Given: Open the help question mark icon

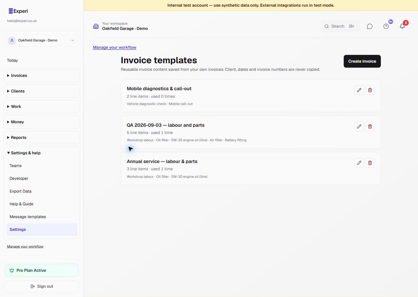Looking at the screenshot, I should tap(386, 26).
